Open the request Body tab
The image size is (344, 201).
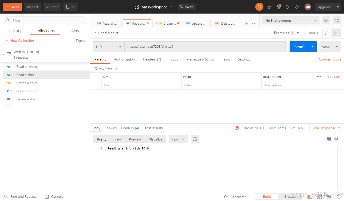(174, 59)
